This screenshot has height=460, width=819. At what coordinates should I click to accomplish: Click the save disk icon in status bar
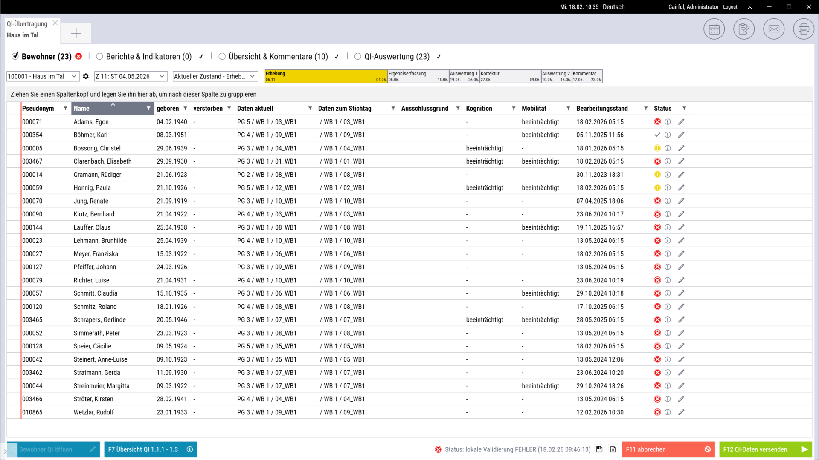pos(599,449)
